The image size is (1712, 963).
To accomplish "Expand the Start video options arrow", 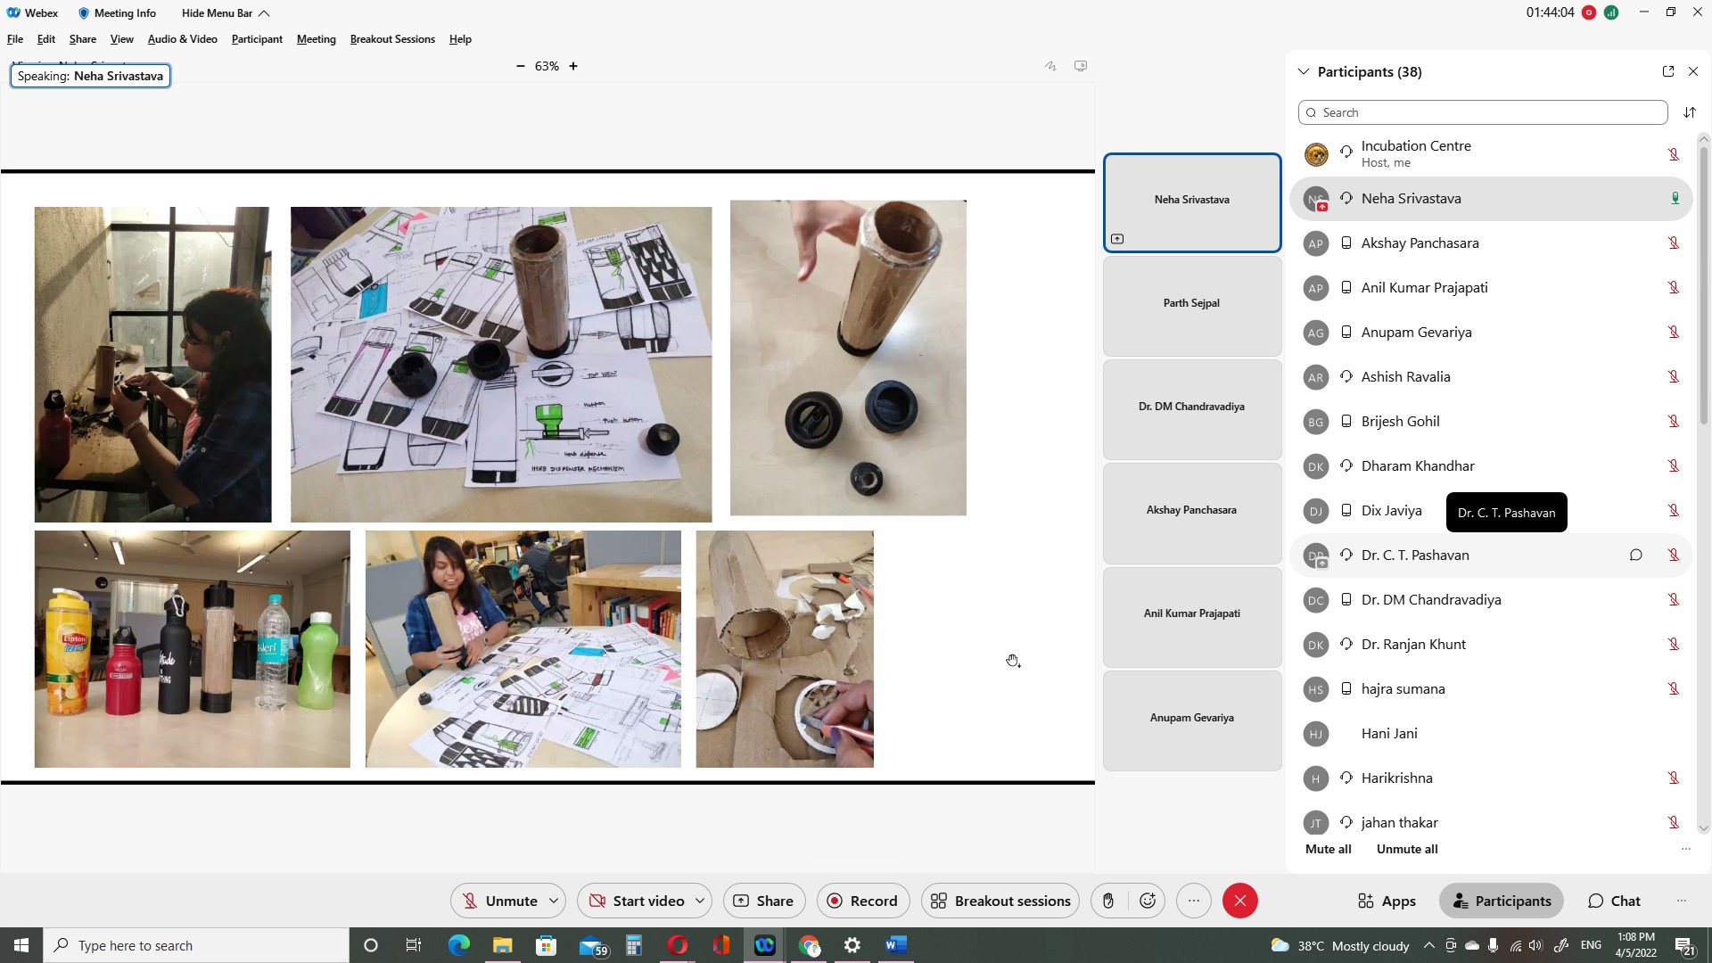I will click(x=700, y=901).
